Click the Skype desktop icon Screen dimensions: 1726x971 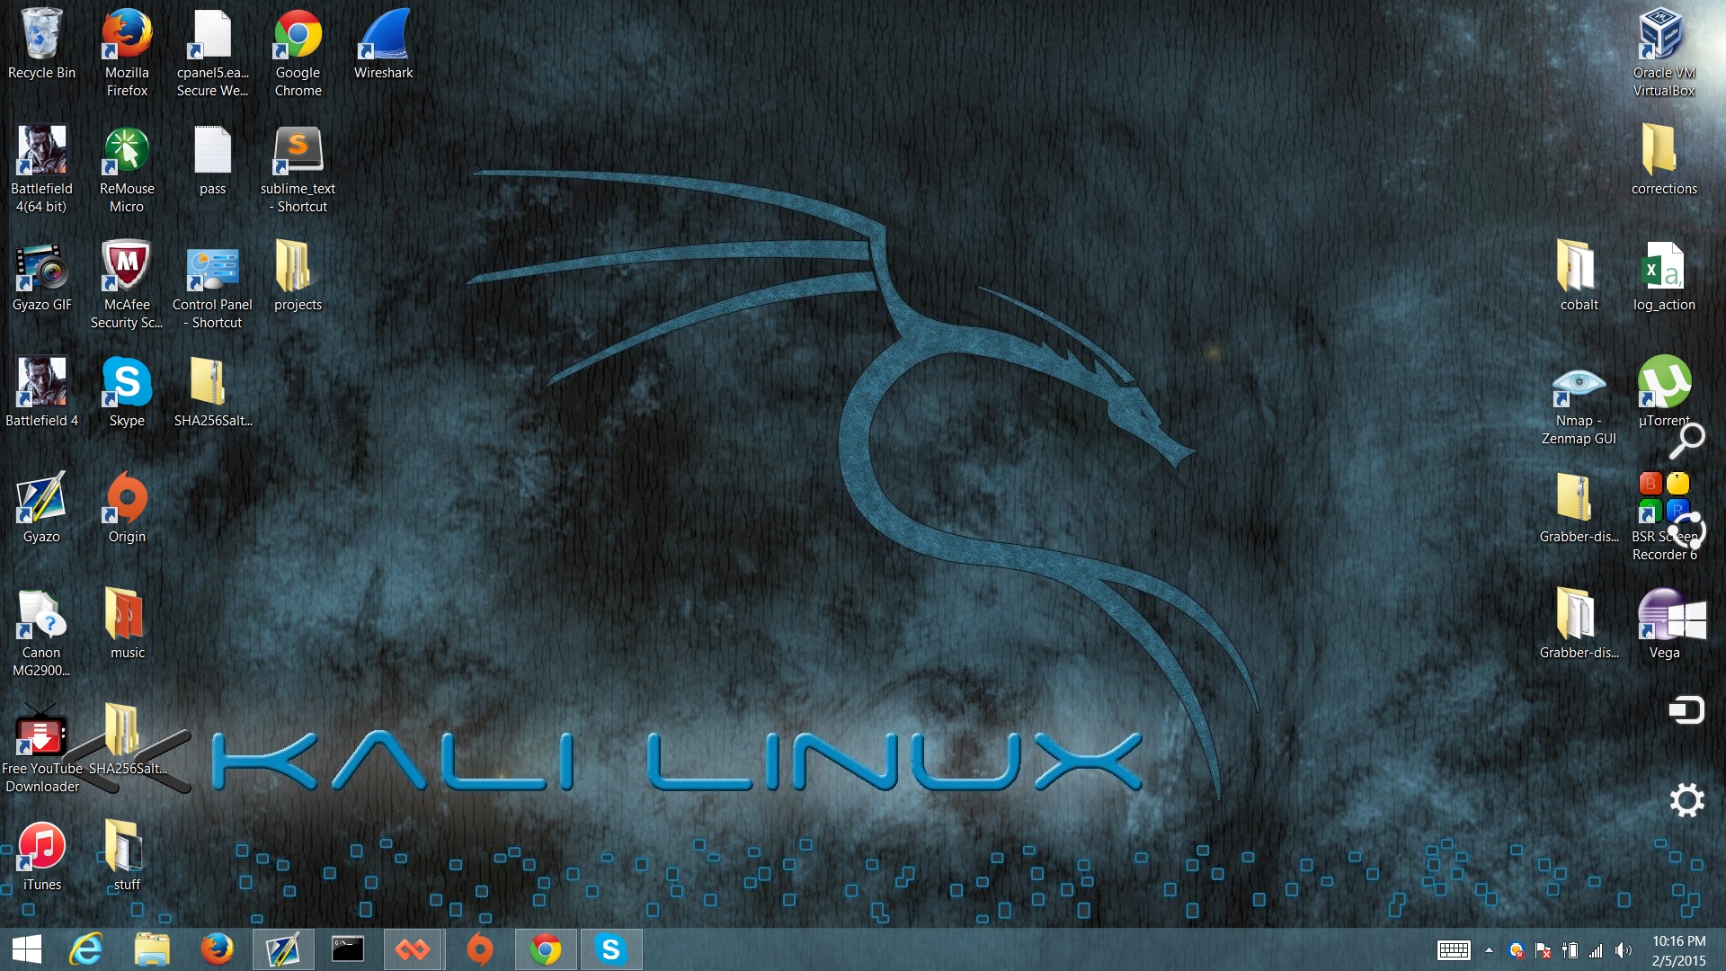pos(127,392)
